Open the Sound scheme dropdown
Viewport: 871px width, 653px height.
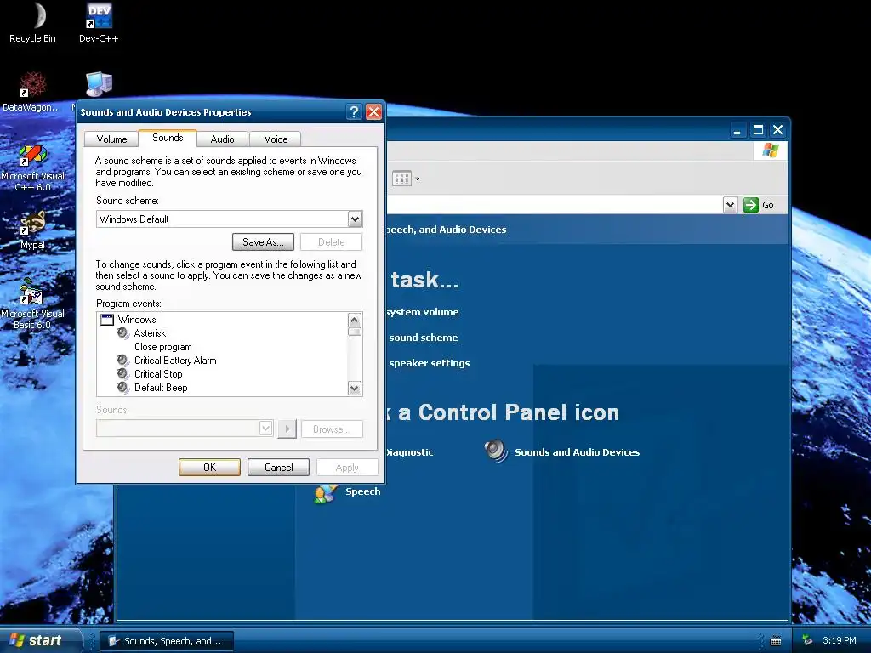click(x=355, y=219)
